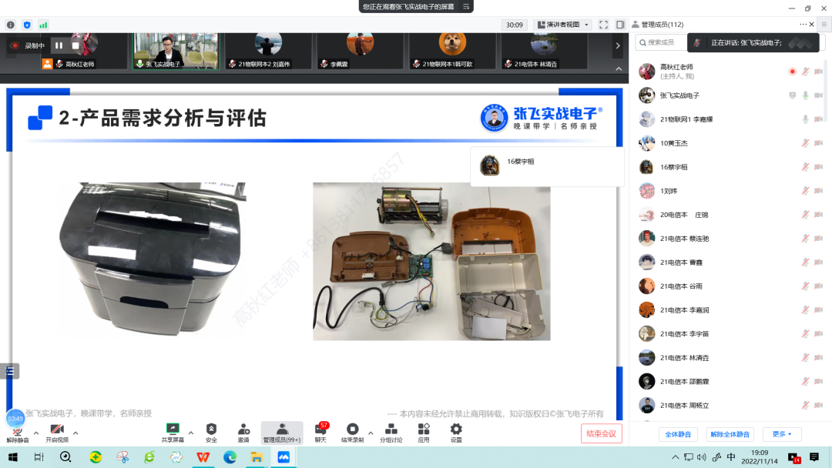The image size is (832, 468).
Task: Pause the recording in 录制中 bar
Action: pyautogui.click(x=59, y=45)
